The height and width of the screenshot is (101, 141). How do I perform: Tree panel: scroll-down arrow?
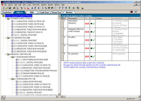click(59, 94)
